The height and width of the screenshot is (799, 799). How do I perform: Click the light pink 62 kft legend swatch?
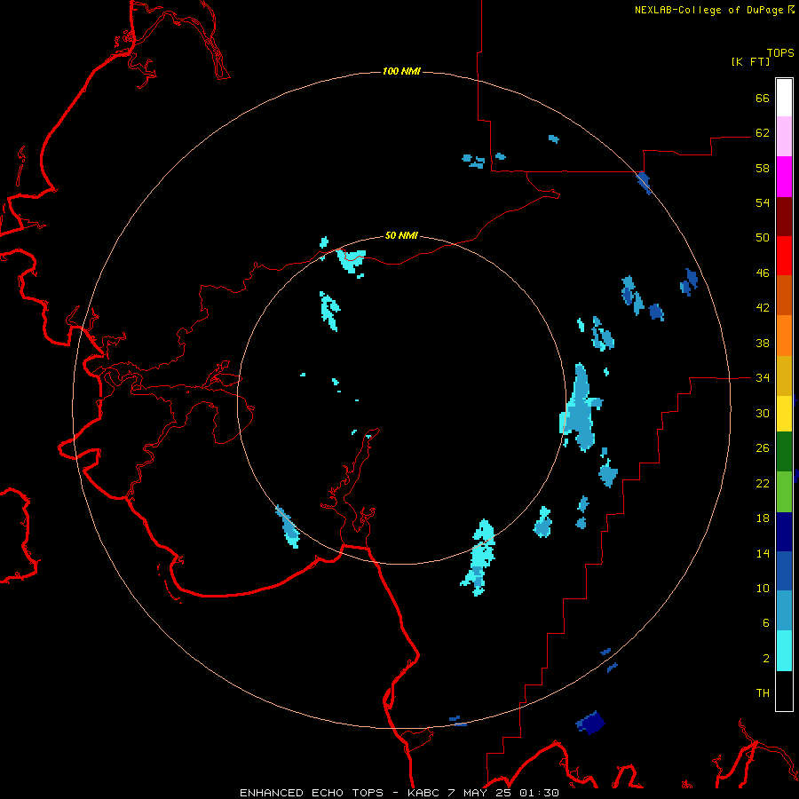coord(784,137)
